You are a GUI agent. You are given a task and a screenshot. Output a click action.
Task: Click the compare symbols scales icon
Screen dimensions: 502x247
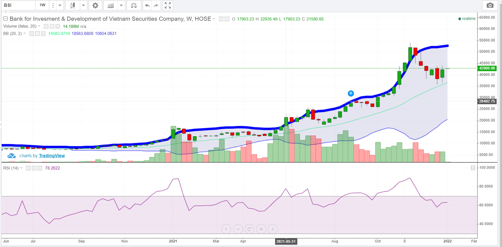(134, 5)
